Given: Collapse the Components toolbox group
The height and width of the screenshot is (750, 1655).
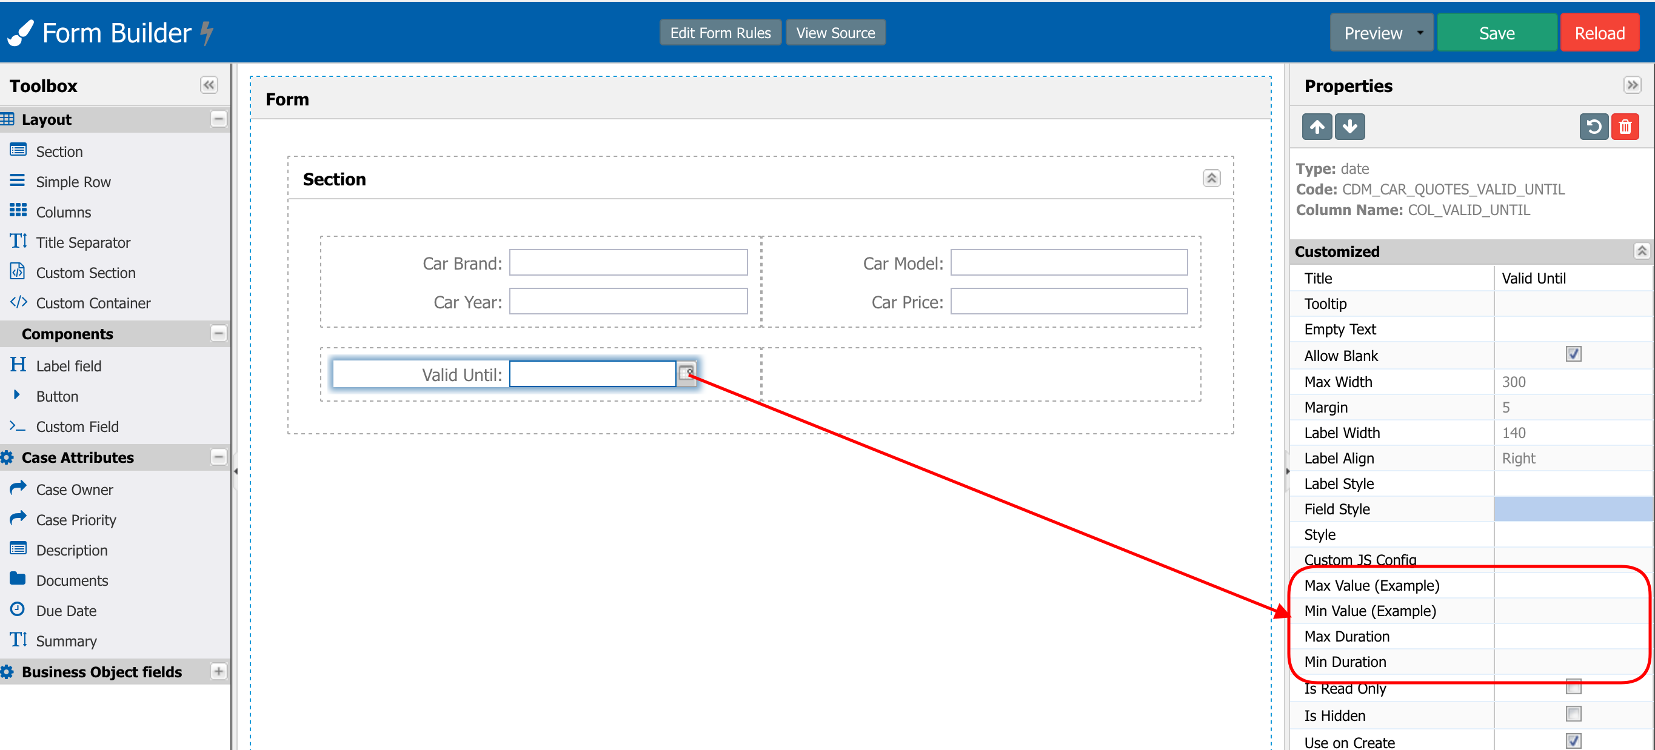Looking at the screenshot, I should click(218, 333).
